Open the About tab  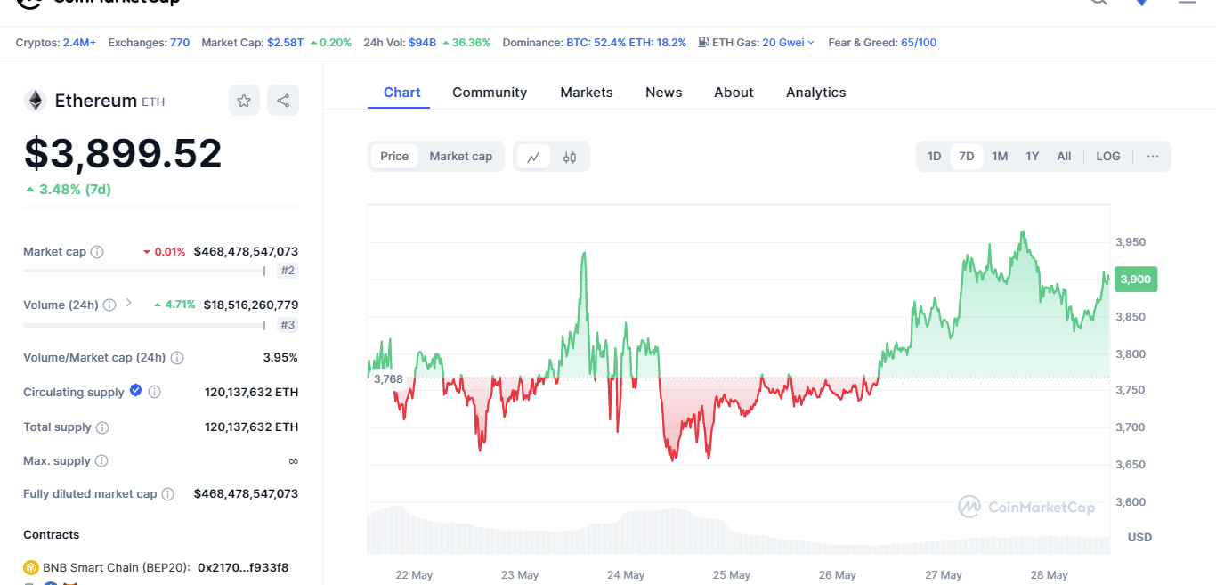coord(734,93)
